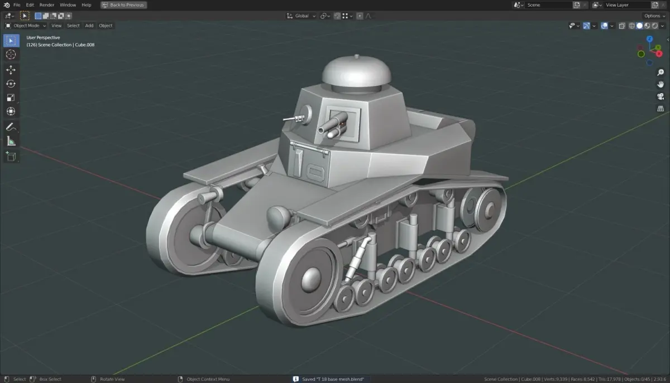Open the viewport Object menu
The image size is (670, 383).
point(106,26)
